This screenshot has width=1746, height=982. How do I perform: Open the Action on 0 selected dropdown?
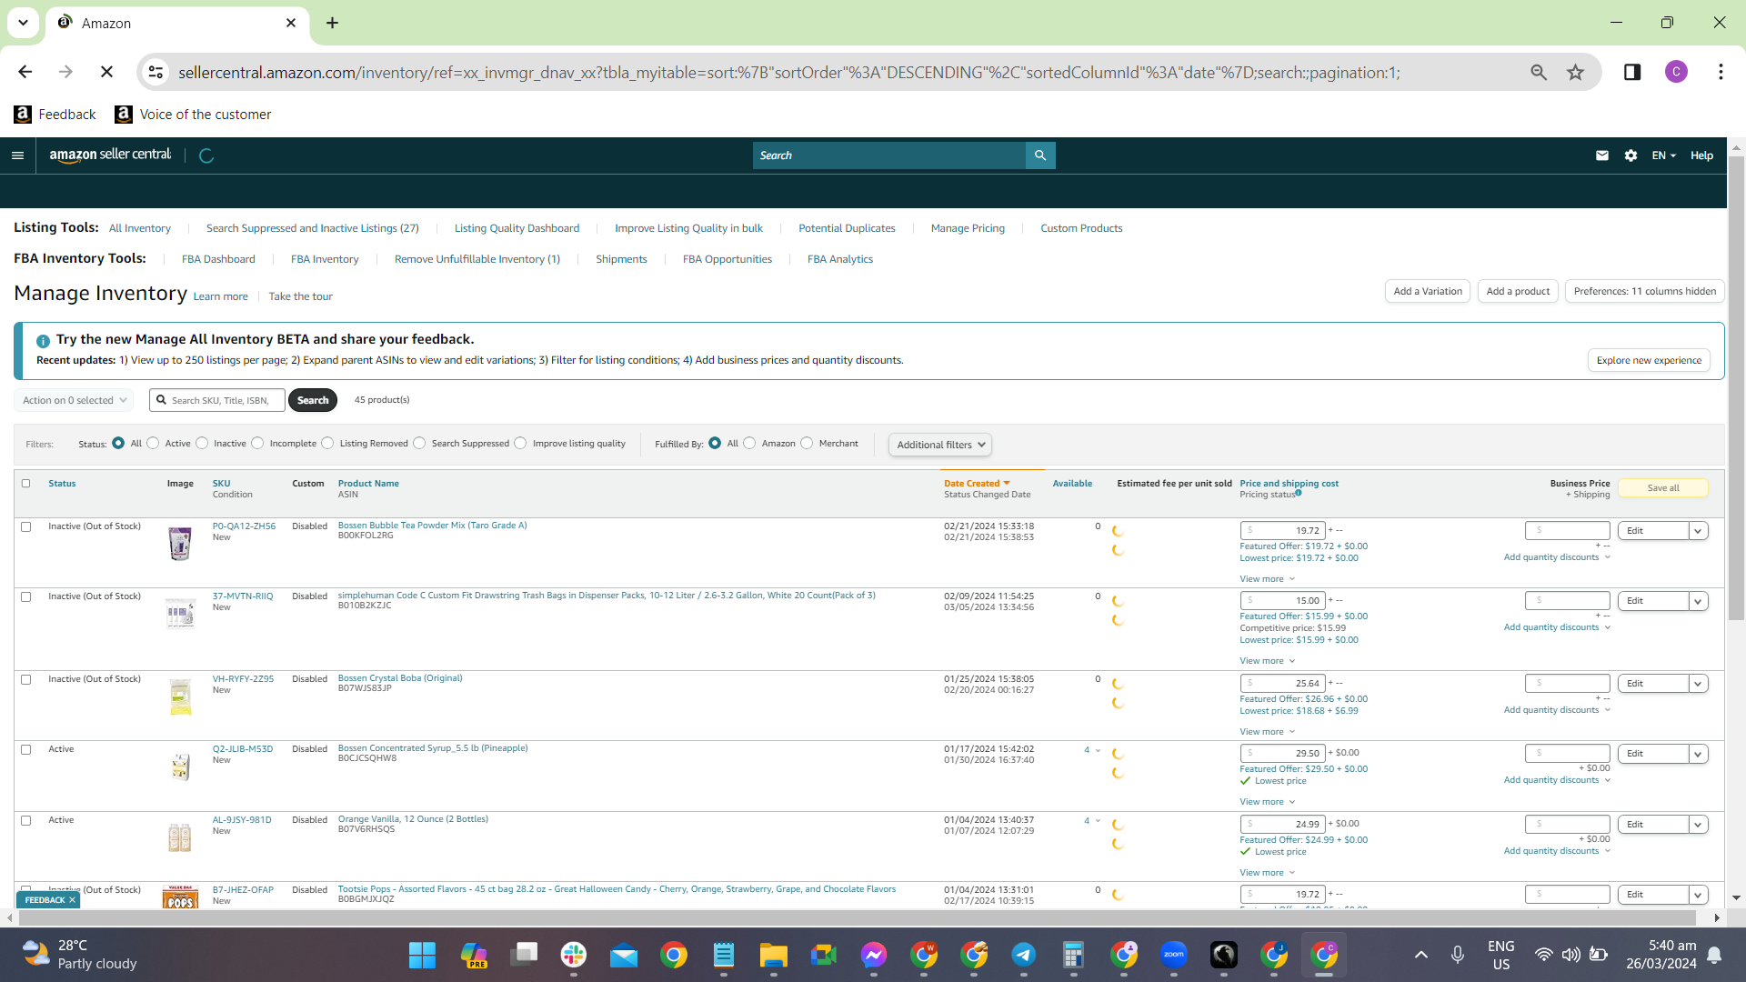point(74,400)
